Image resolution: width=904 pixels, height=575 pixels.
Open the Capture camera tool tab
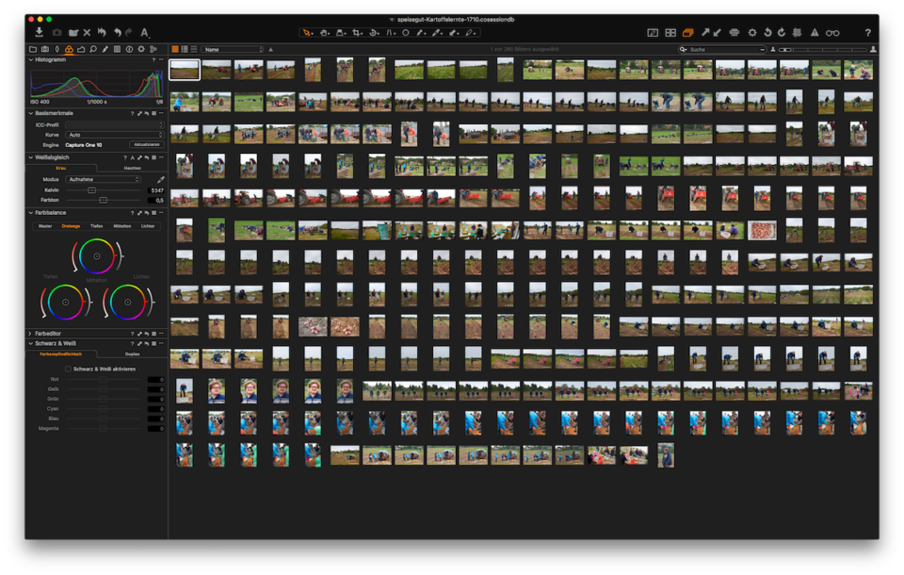[x=45, y=50]
